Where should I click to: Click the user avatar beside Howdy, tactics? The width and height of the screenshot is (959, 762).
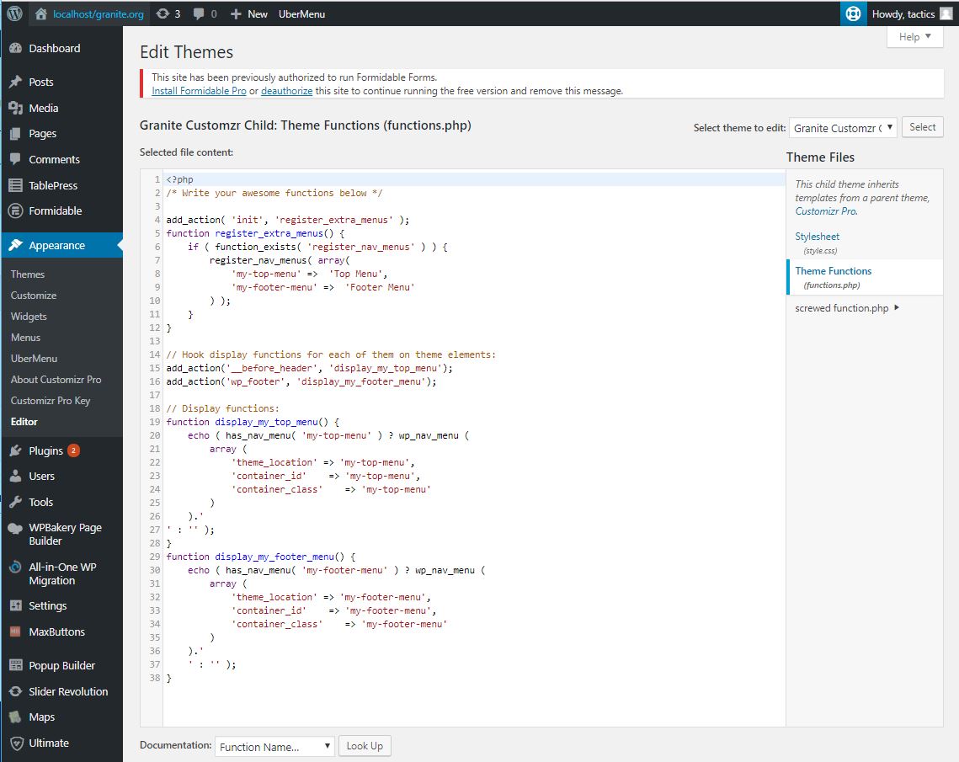[946, 13]
